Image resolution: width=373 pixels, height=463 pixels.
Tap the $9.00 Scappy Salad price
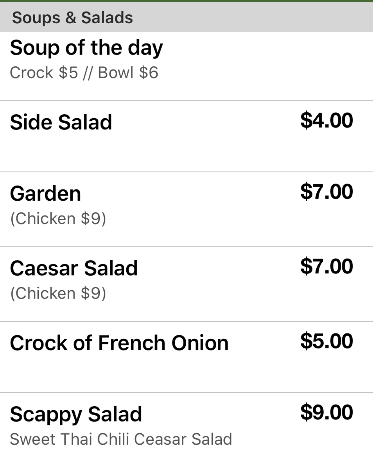(326, 412)
